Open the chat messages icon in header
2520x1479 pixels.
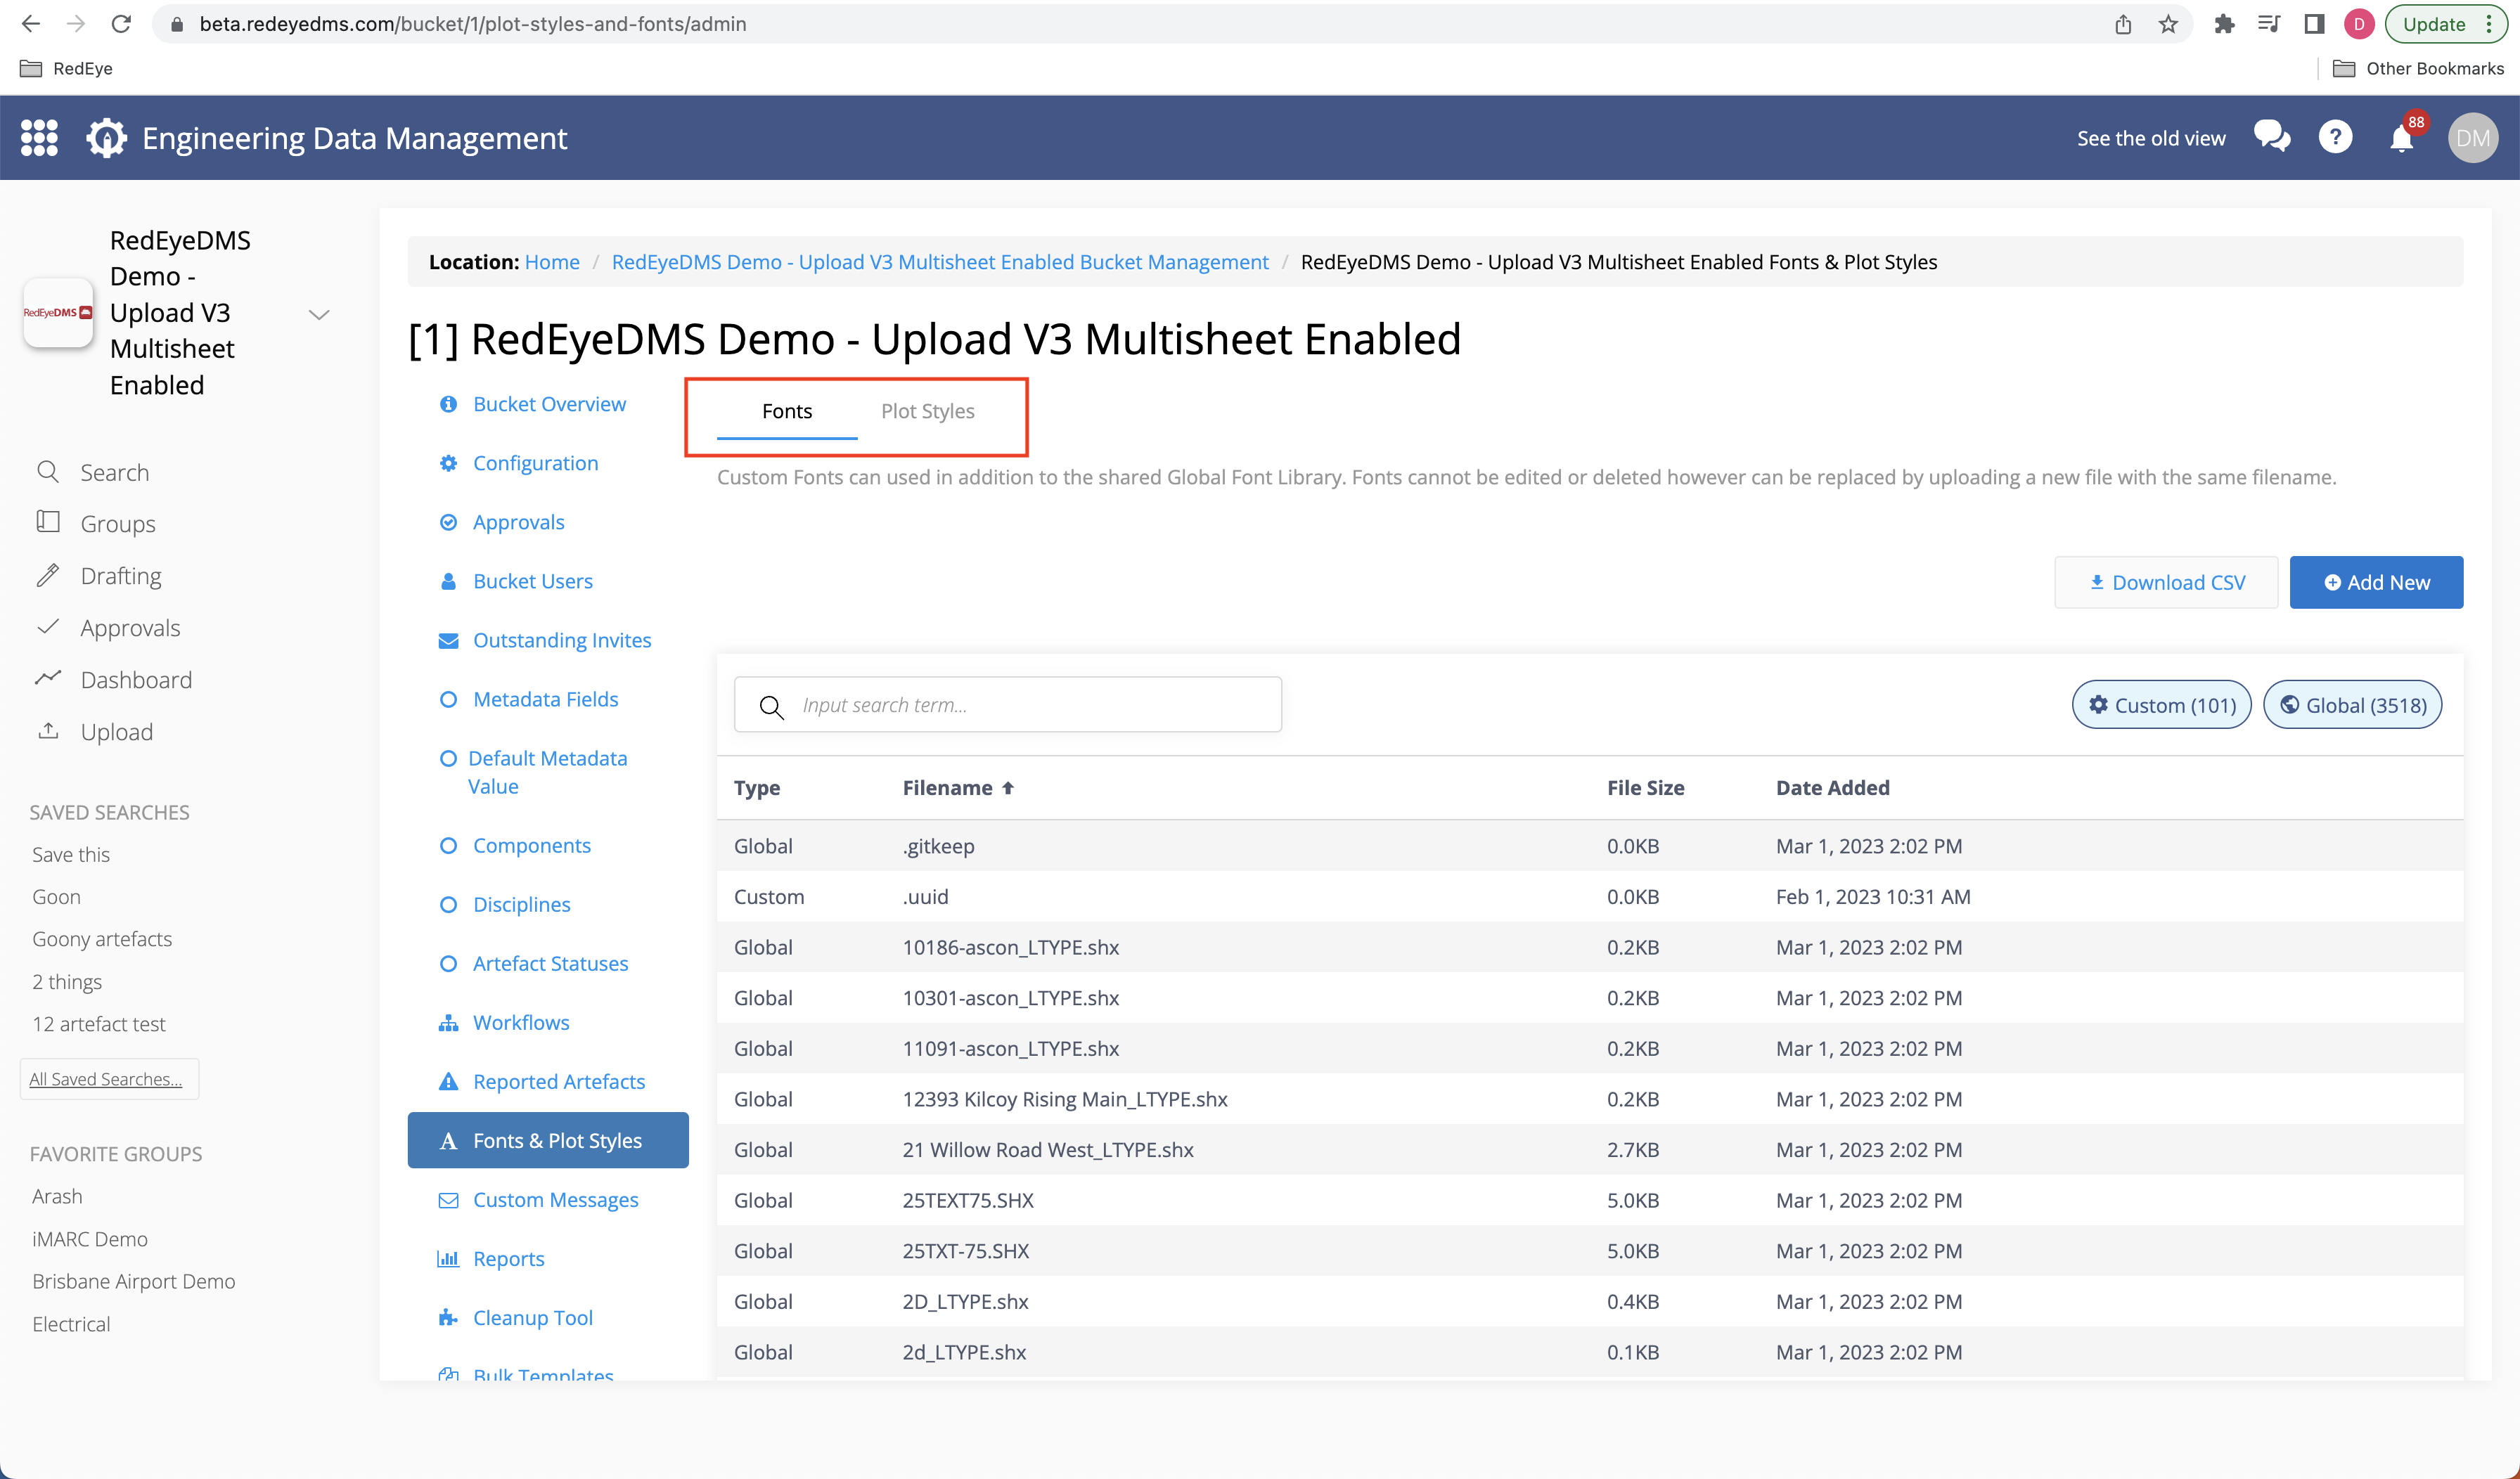pos(2272,137)
